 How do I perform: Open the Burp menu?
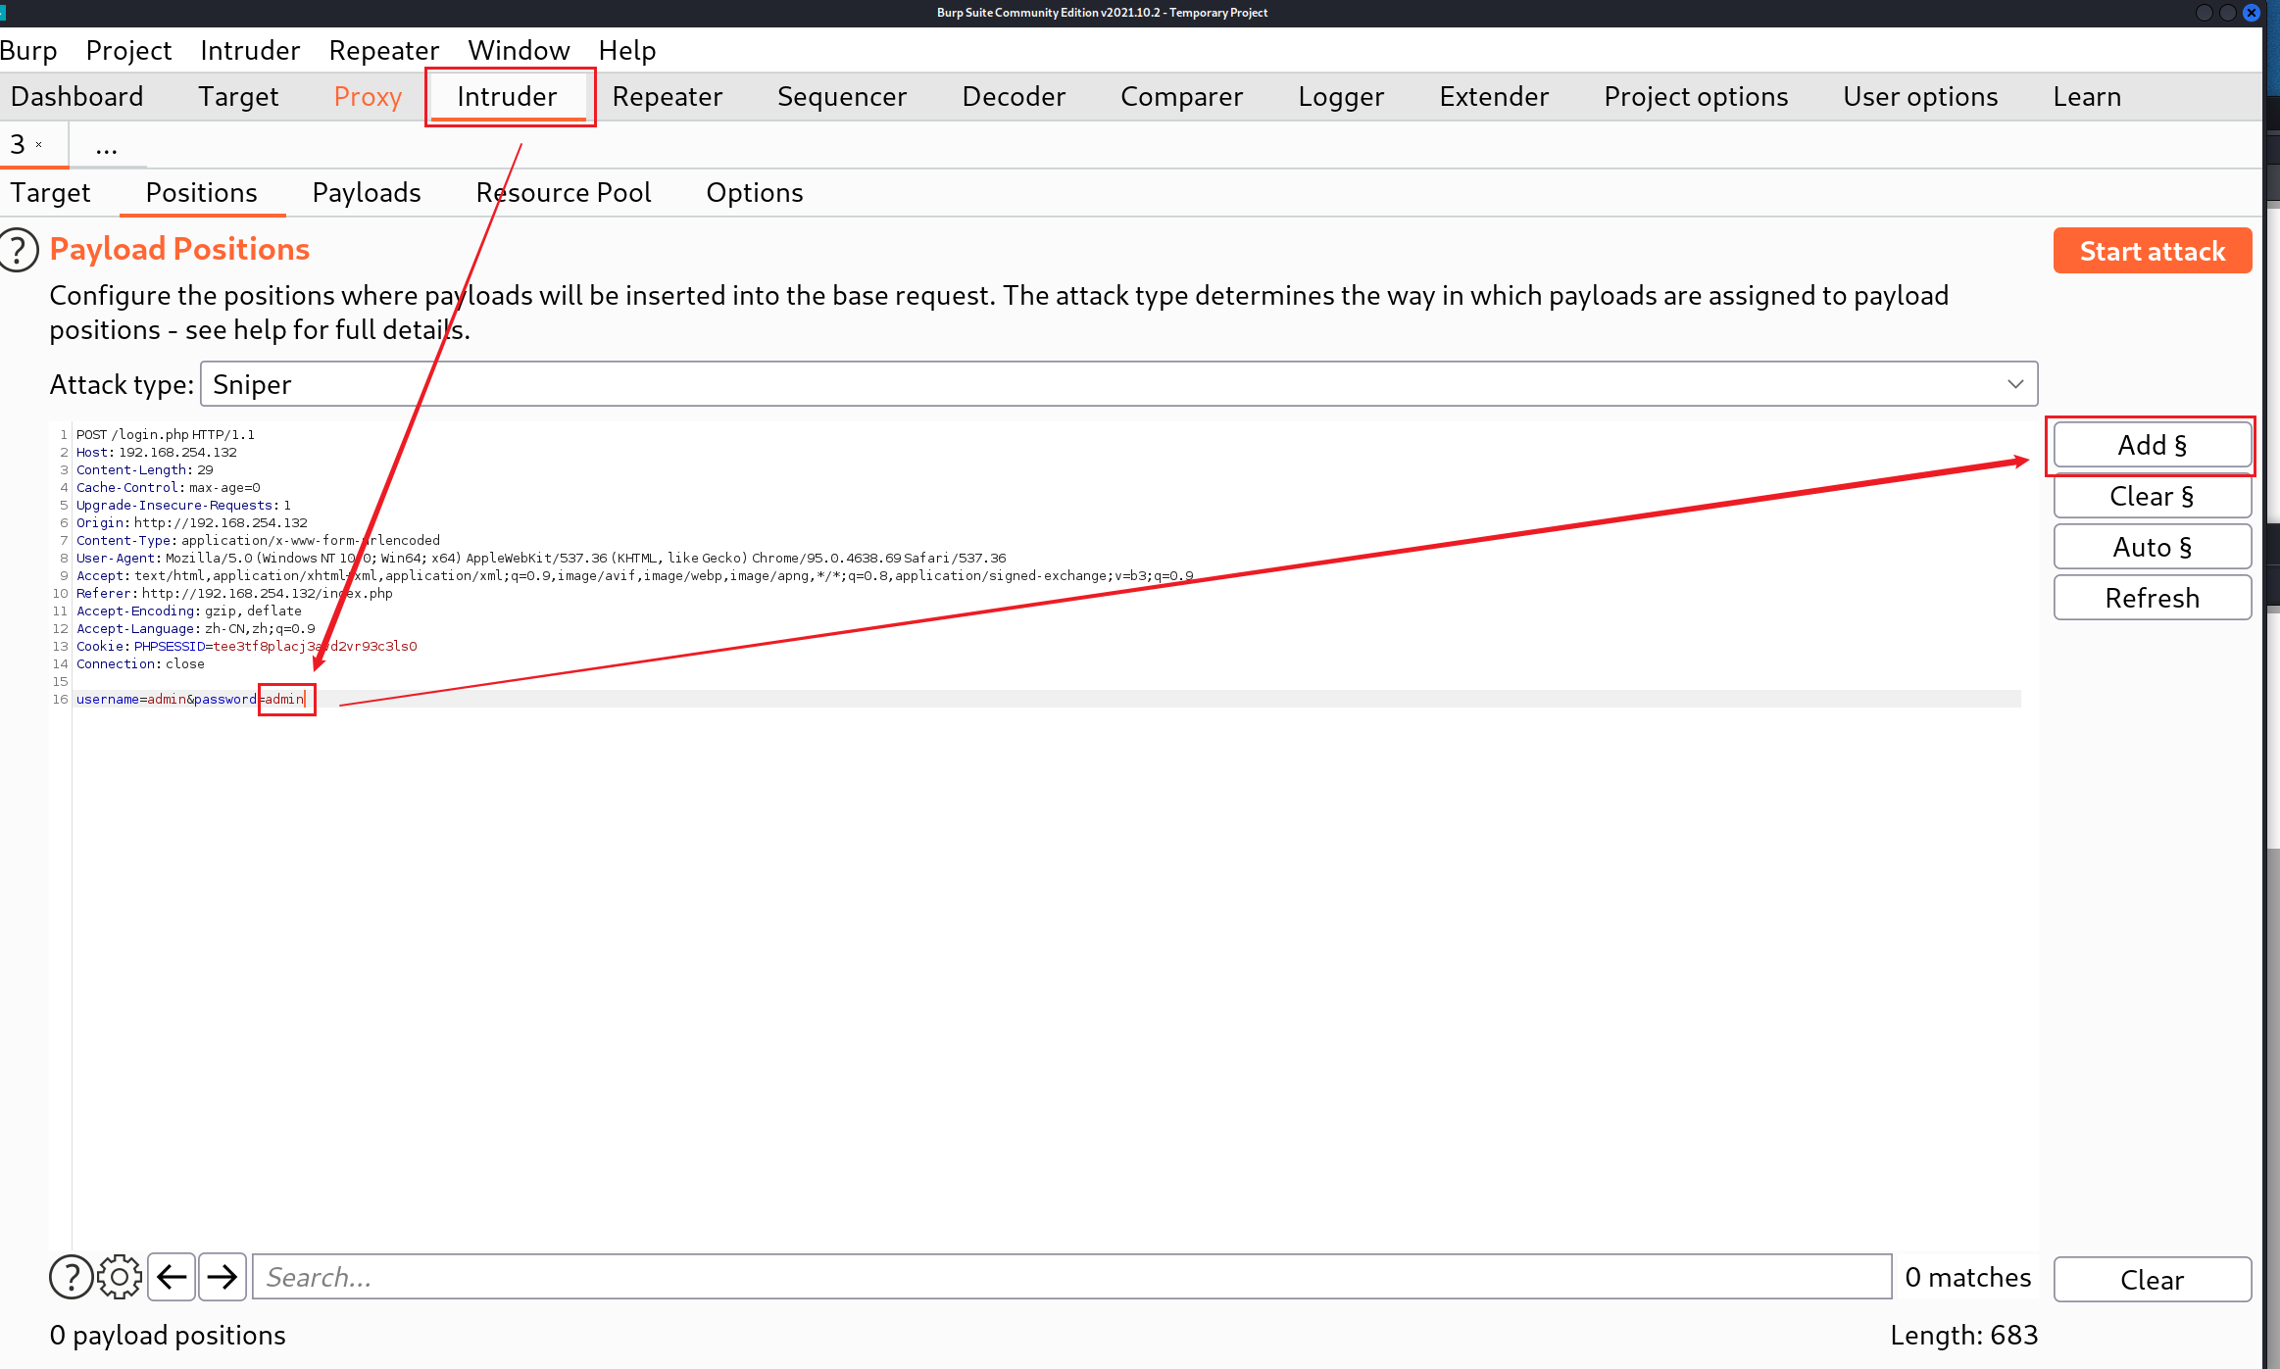pyautogui.click(x=28, y=50)
